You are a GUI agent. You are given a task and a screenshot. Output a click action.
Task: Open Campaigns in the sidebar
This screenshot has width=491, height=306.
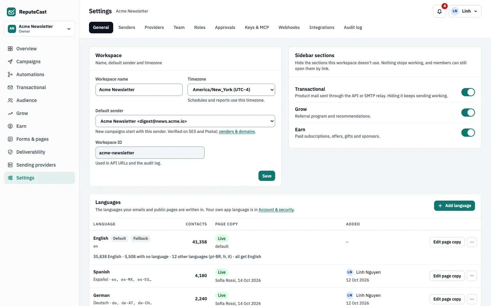click(40, 62)
